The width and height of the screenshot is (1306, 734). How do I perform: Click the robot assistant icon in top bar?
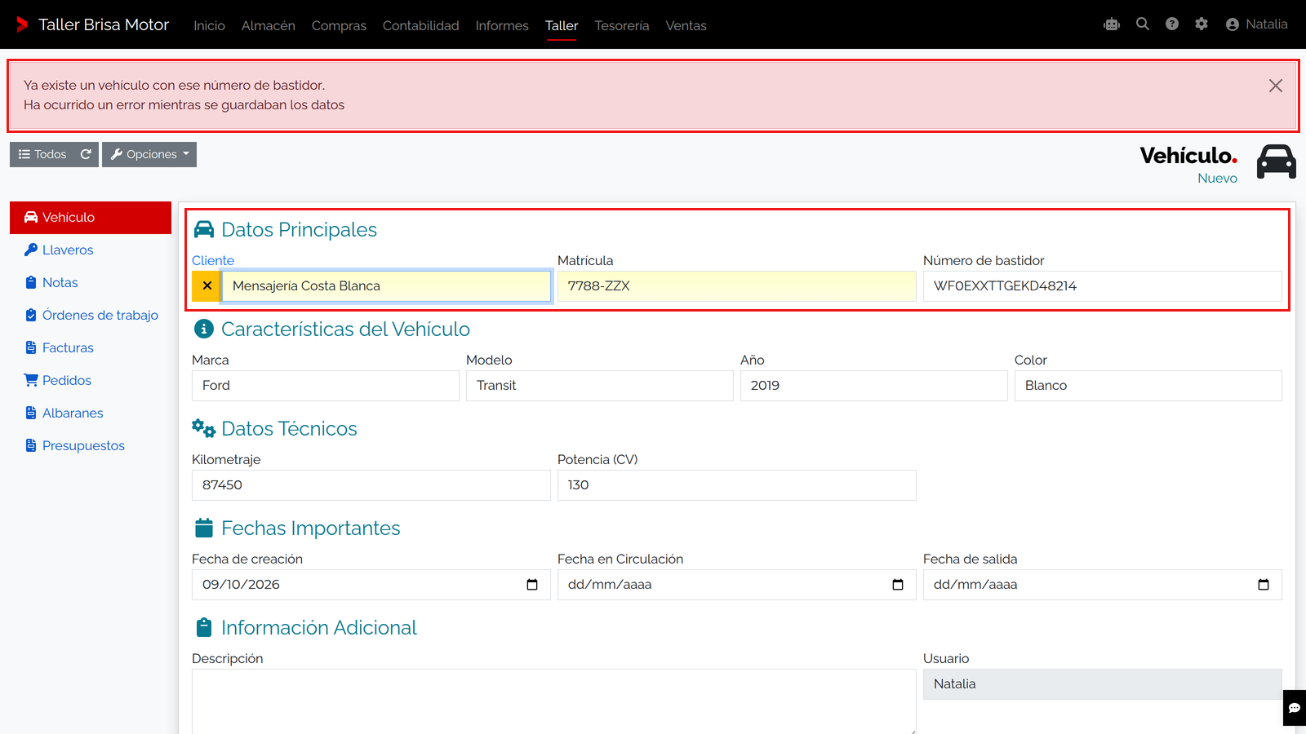1111,24
